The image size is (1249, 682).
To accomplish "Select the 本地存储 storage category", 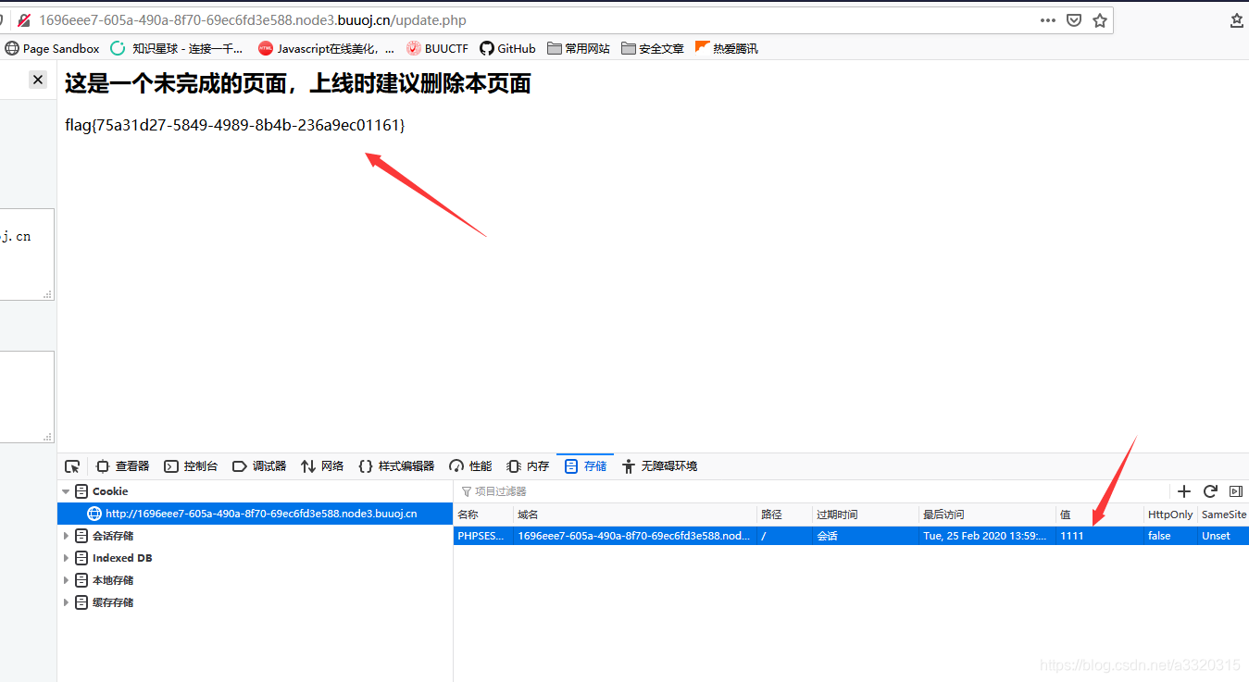I will pos(113,580).
